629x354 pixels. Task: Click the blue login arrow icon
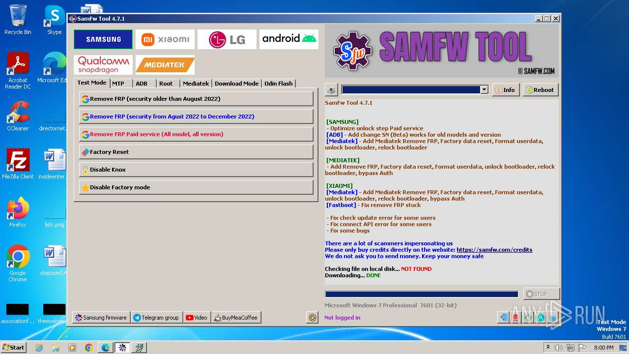pyautogui.click(x=503, y=318)
